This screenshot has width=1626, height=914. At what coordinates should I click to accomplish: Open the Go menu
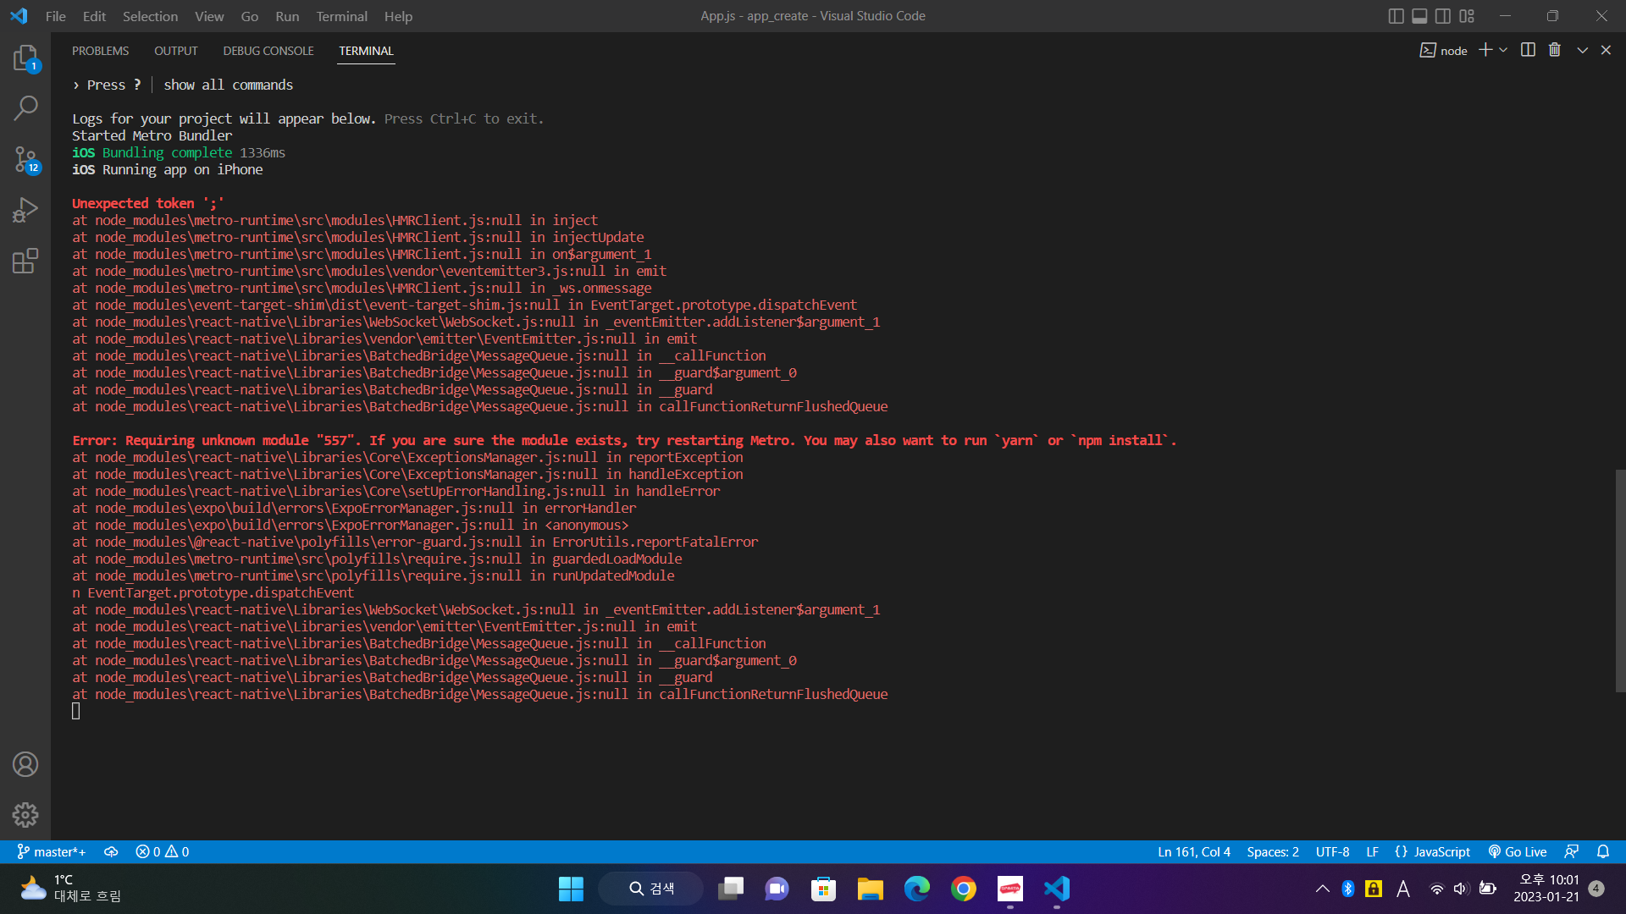[250, 16]
